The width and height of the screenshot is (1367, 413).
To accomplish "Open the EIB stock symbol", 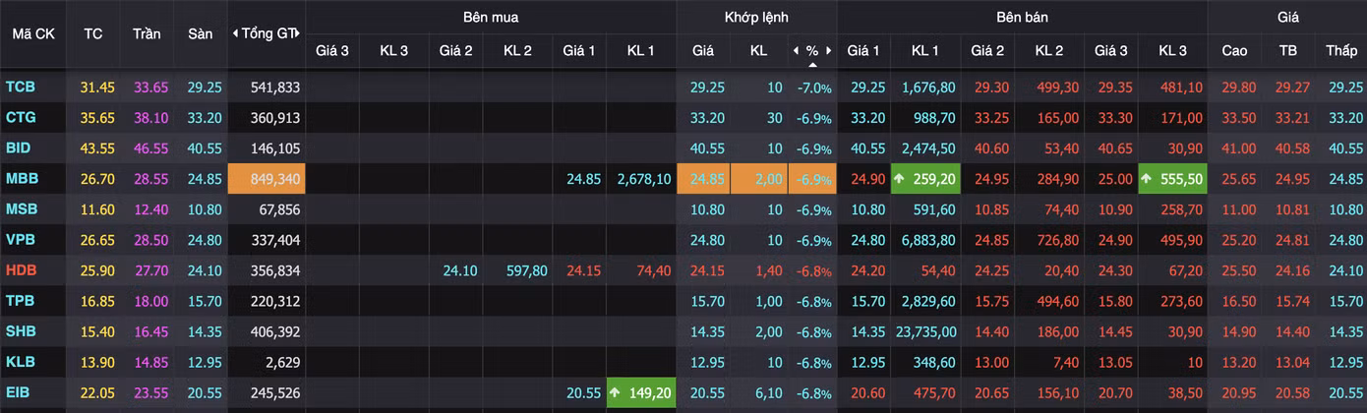I will pyautogui.click(x=19, y=393).
